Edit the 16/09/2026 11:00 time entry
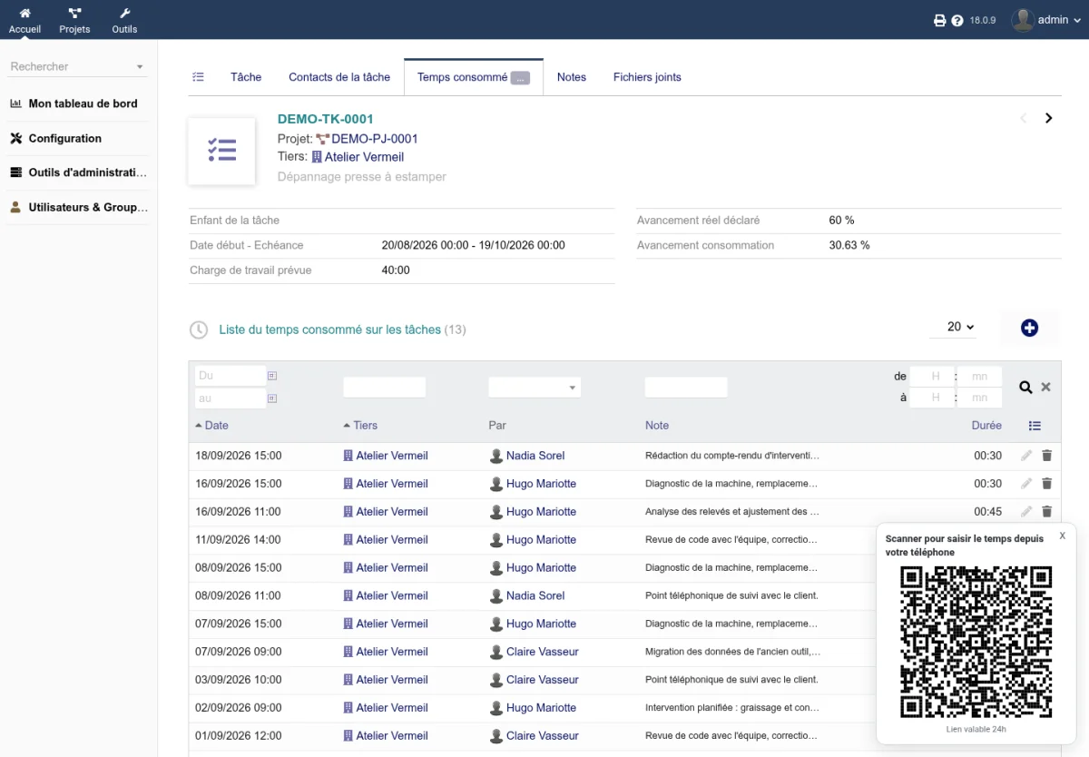Screen dimensions: 1089x757 coord(1026,512)
